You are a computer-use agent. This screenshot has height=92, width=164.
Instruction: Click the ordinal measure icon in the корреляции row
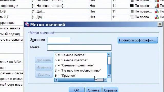(157, 6)
